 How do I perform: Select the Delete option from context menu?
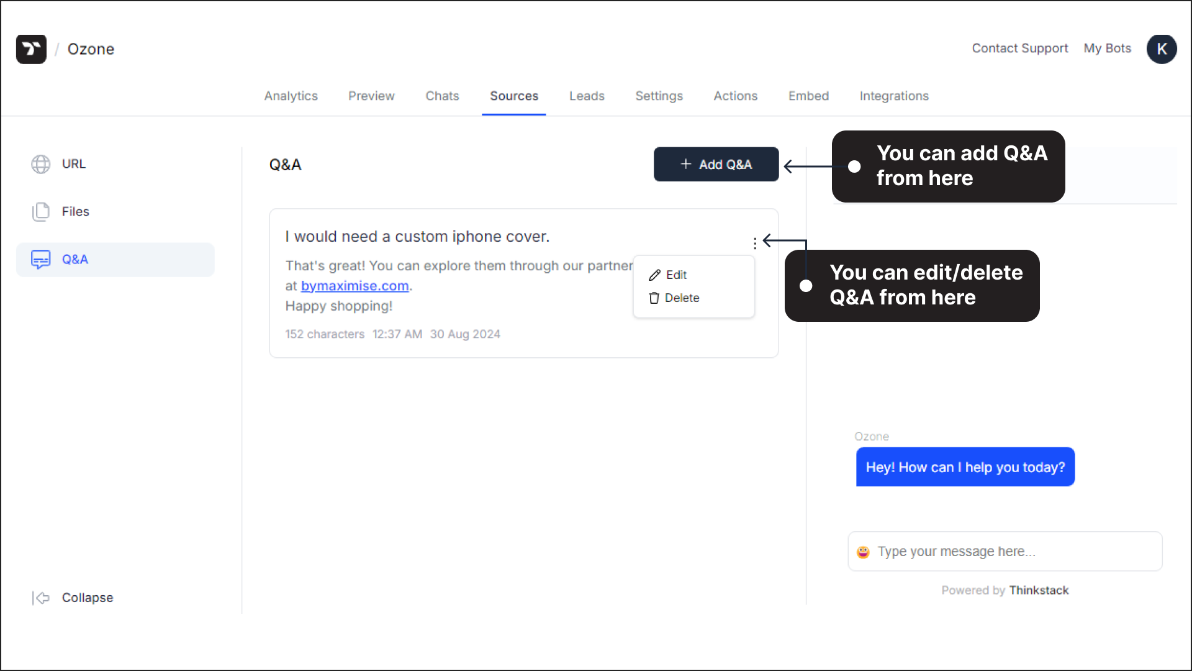click(x=681, y=298)
